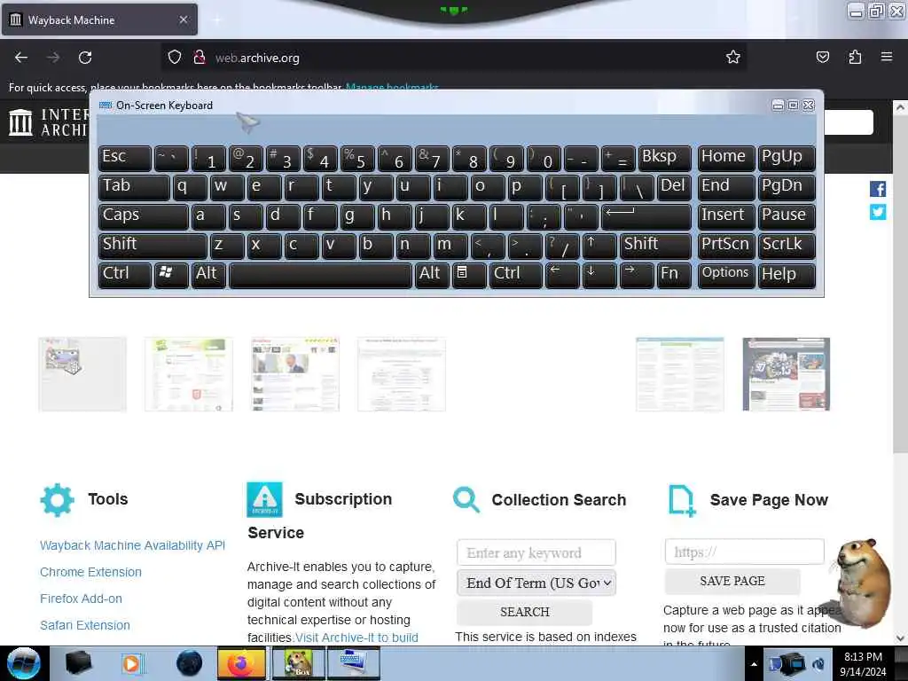The image size is (908, 681).
Task: Click the Help key on keyboard
Action: pyautogui.click(x=787, y=275)
